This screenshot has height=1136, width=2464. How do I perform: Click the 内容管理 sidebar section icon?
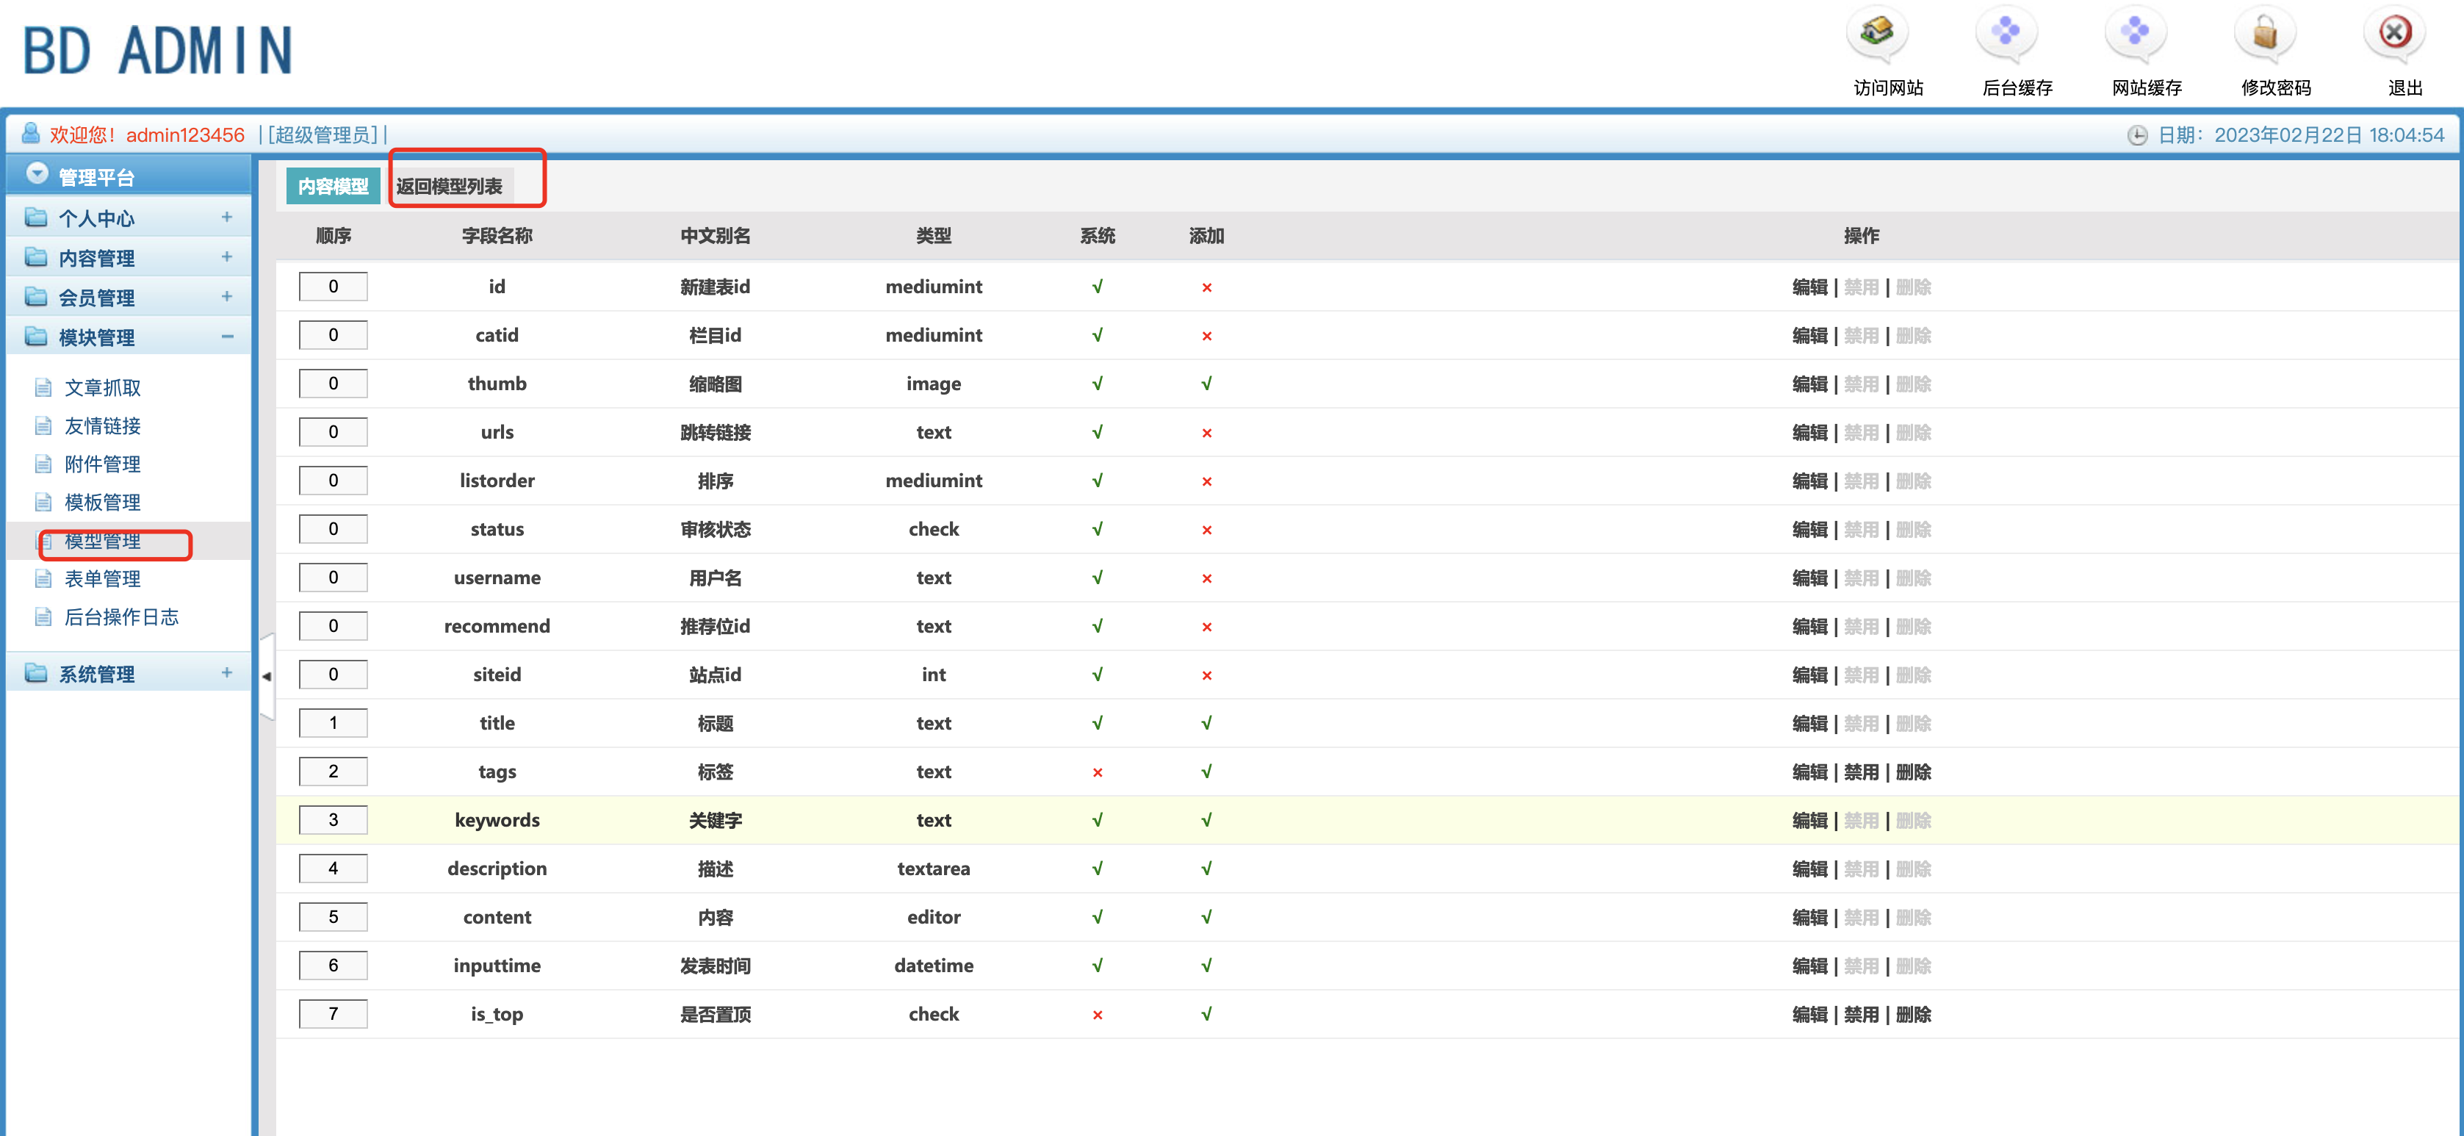point(35,258)
